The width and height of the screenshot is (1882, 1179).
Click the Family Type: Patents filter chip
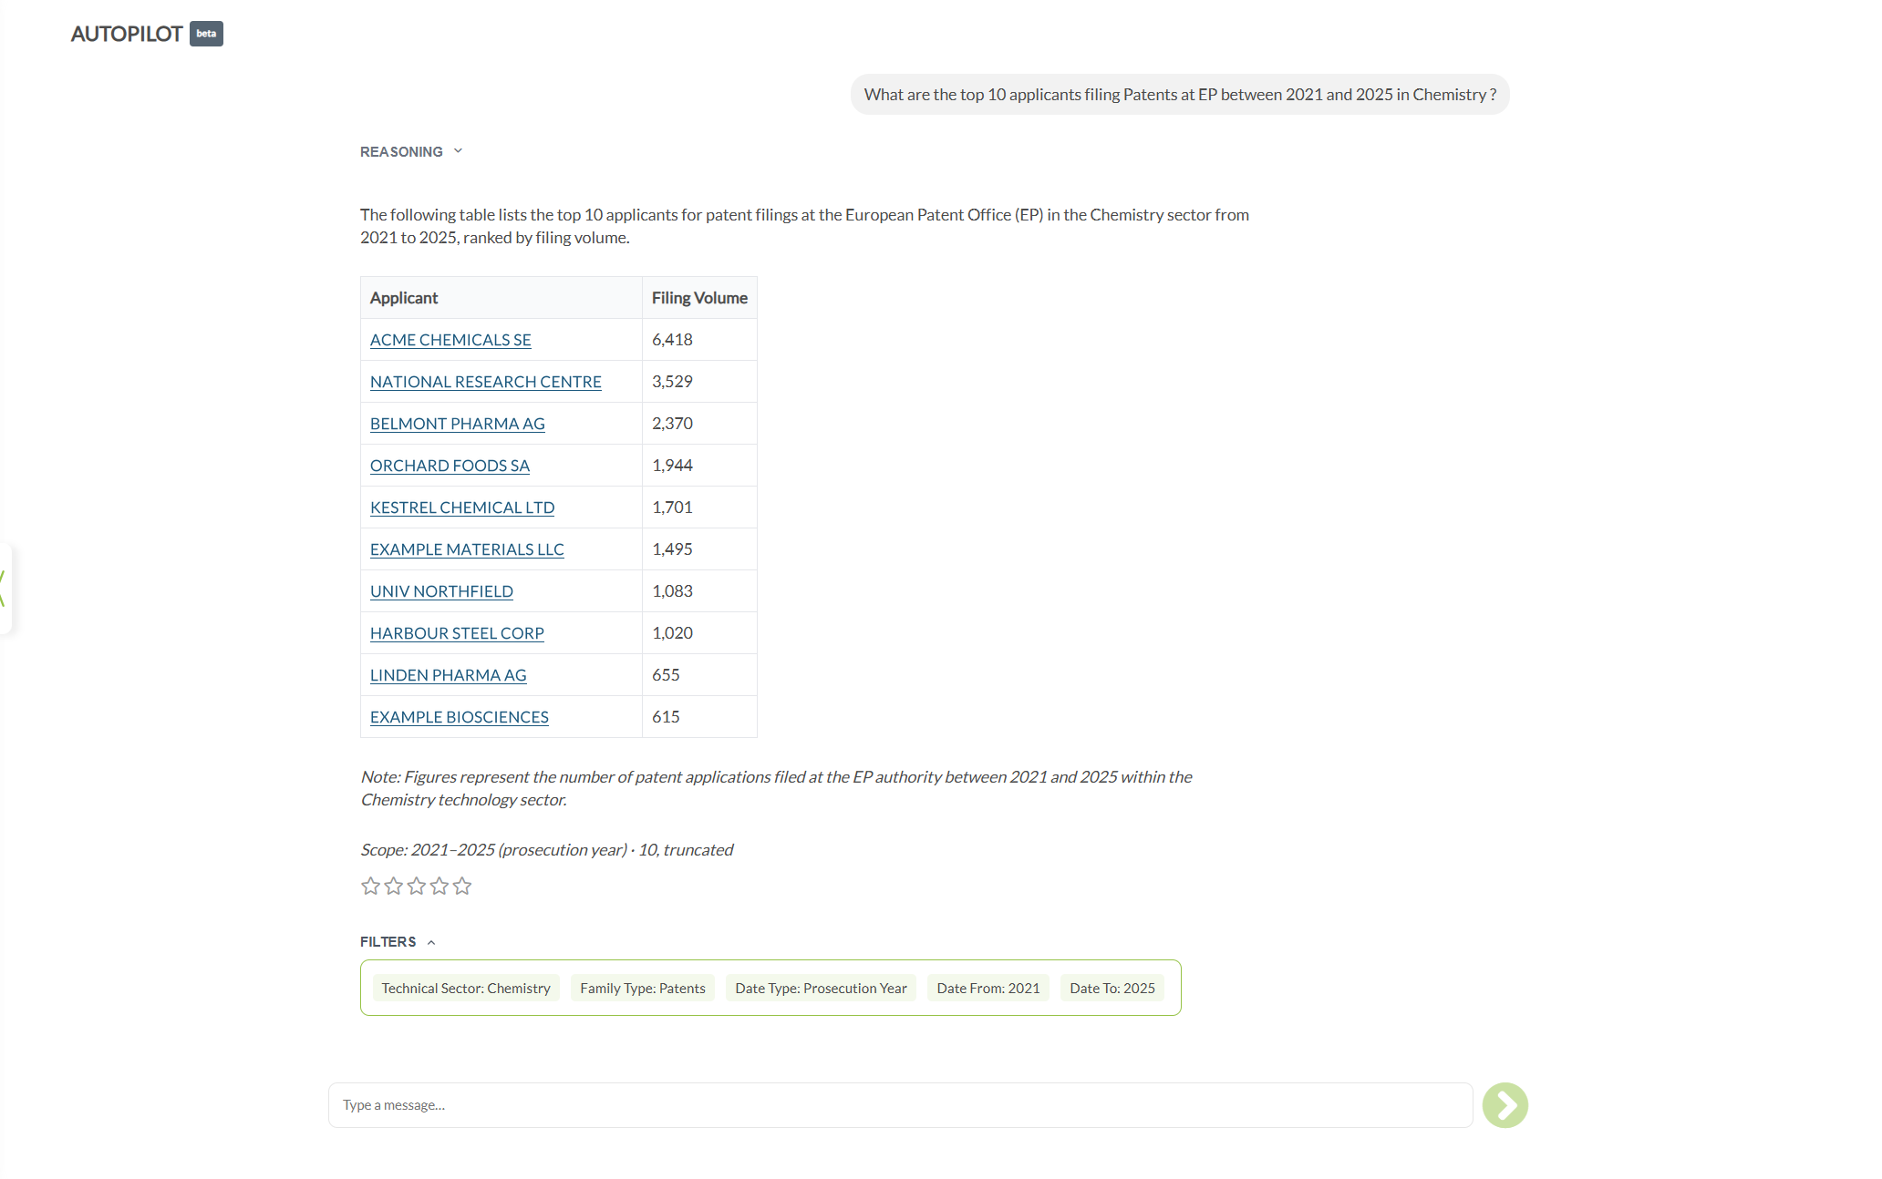[x=643, y=989]
